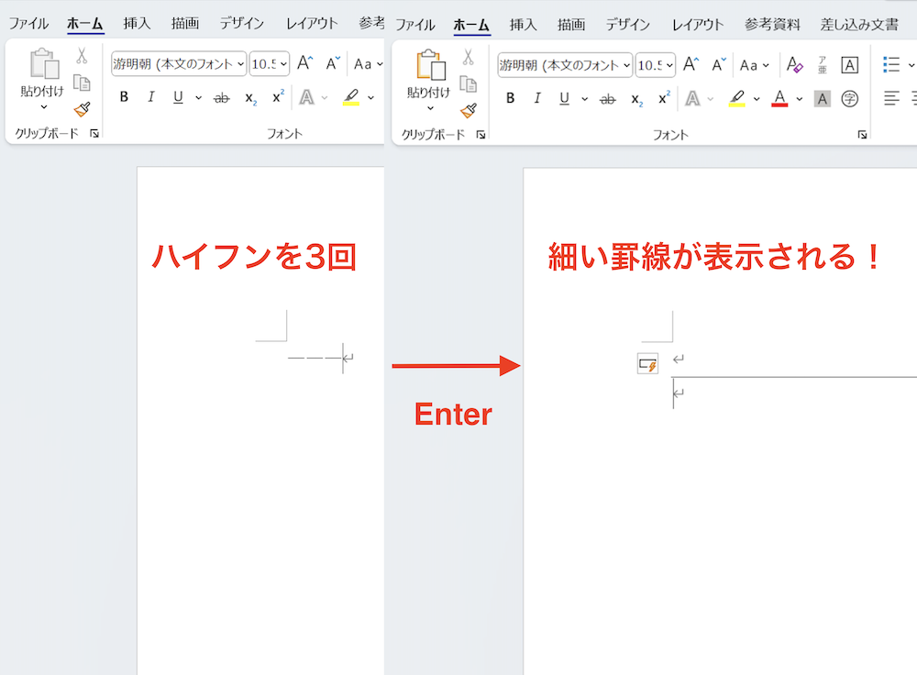Click Copy icon in left window

(x=82, y=83)
